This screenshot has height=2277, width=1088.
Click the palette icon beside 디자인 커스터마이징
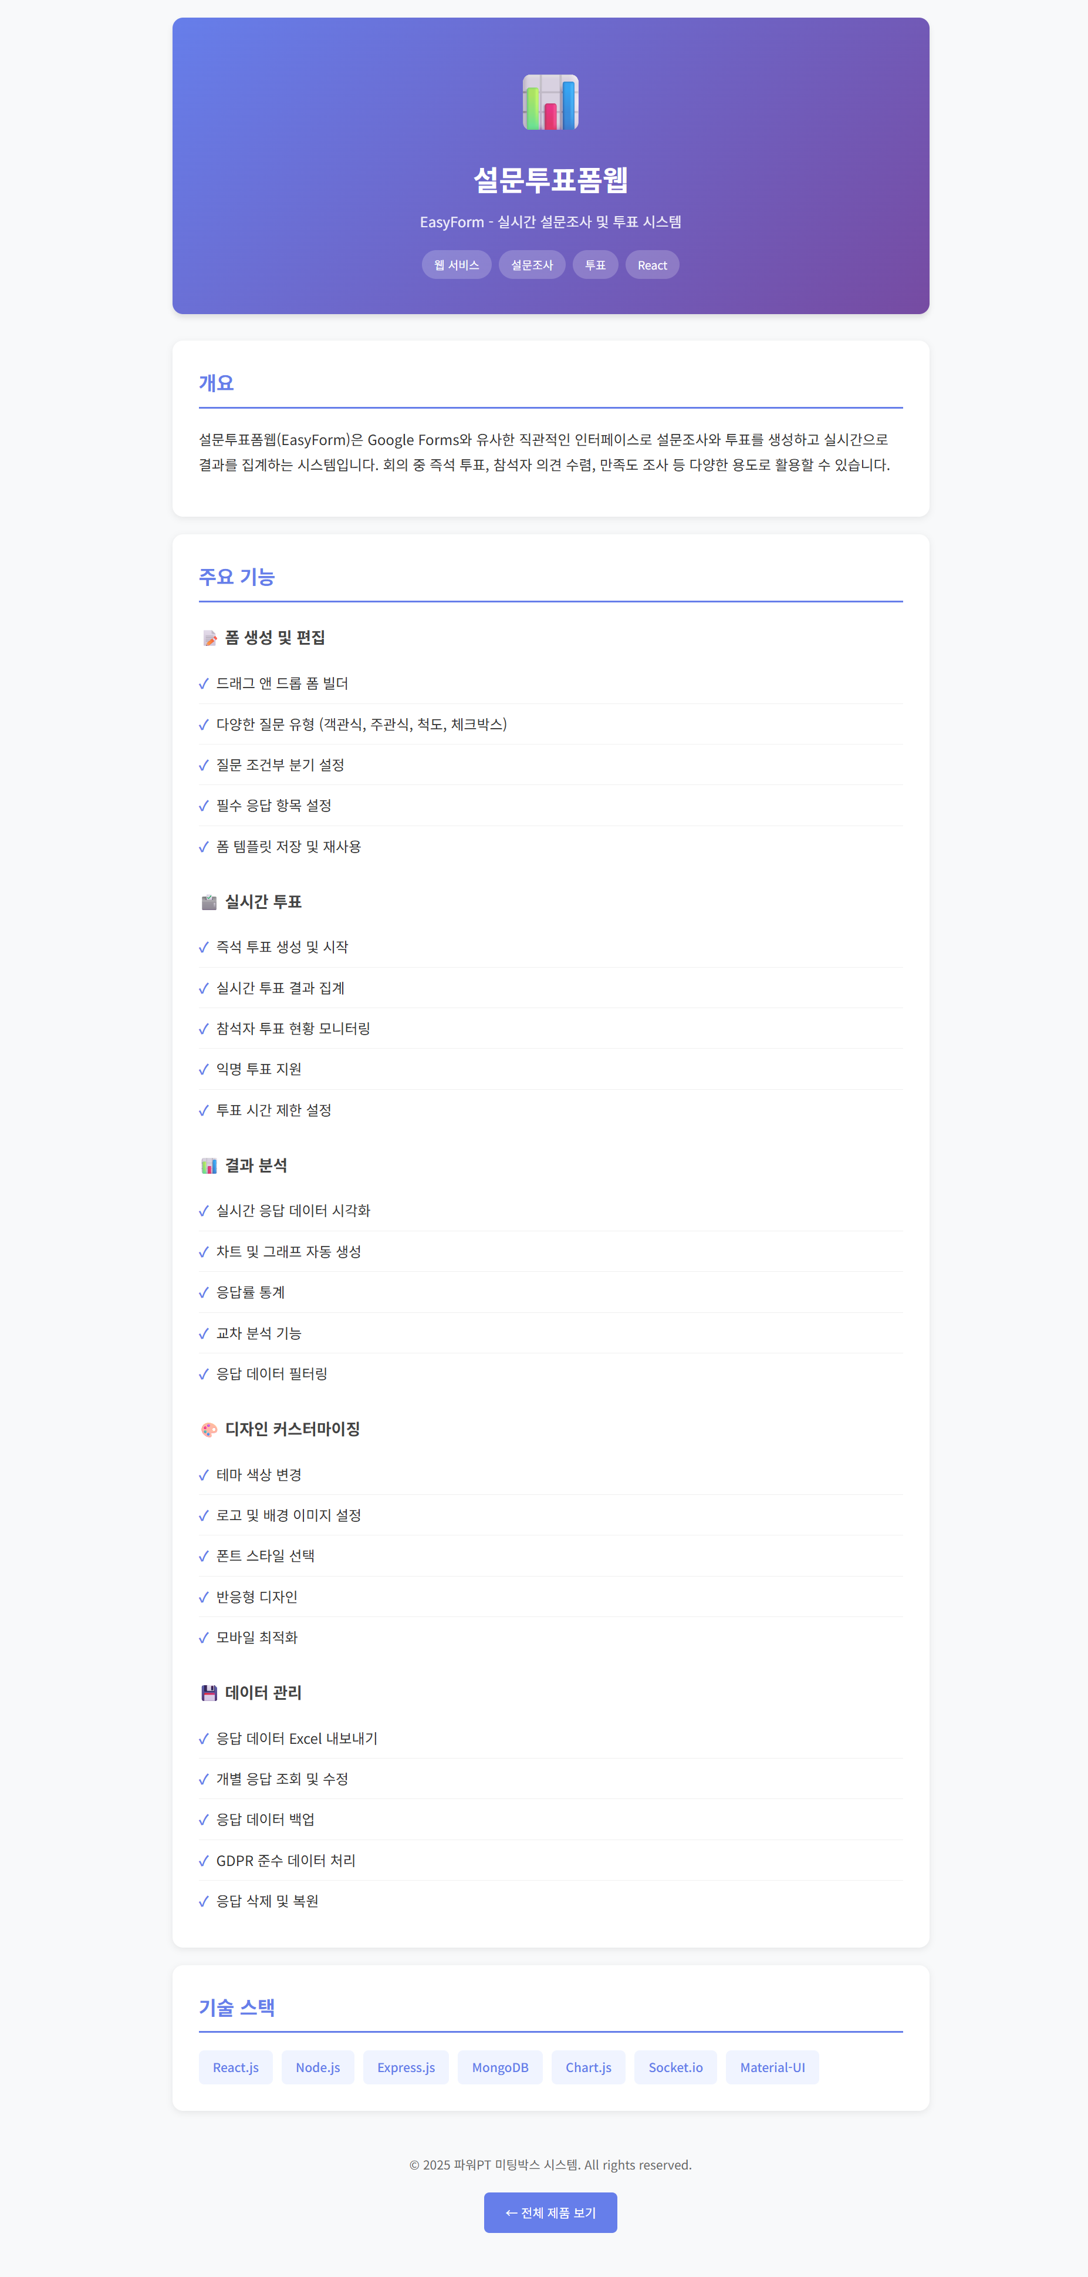click(210, 1429)
